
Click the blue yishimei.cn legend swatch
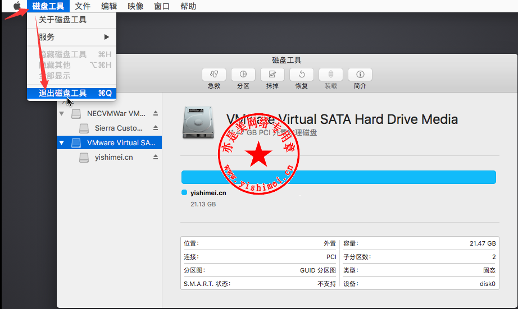(184, 192)
